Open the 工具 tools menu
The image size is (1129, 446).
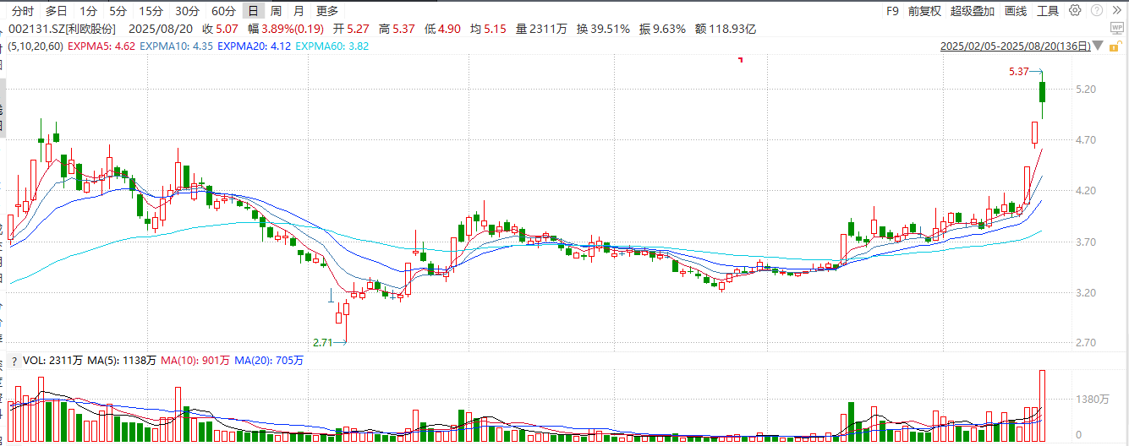point(1048,11)
